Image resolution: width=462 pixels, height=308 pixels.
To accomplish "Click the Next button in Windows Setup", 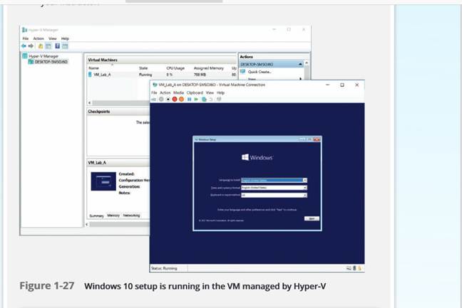I will point(312,218).
